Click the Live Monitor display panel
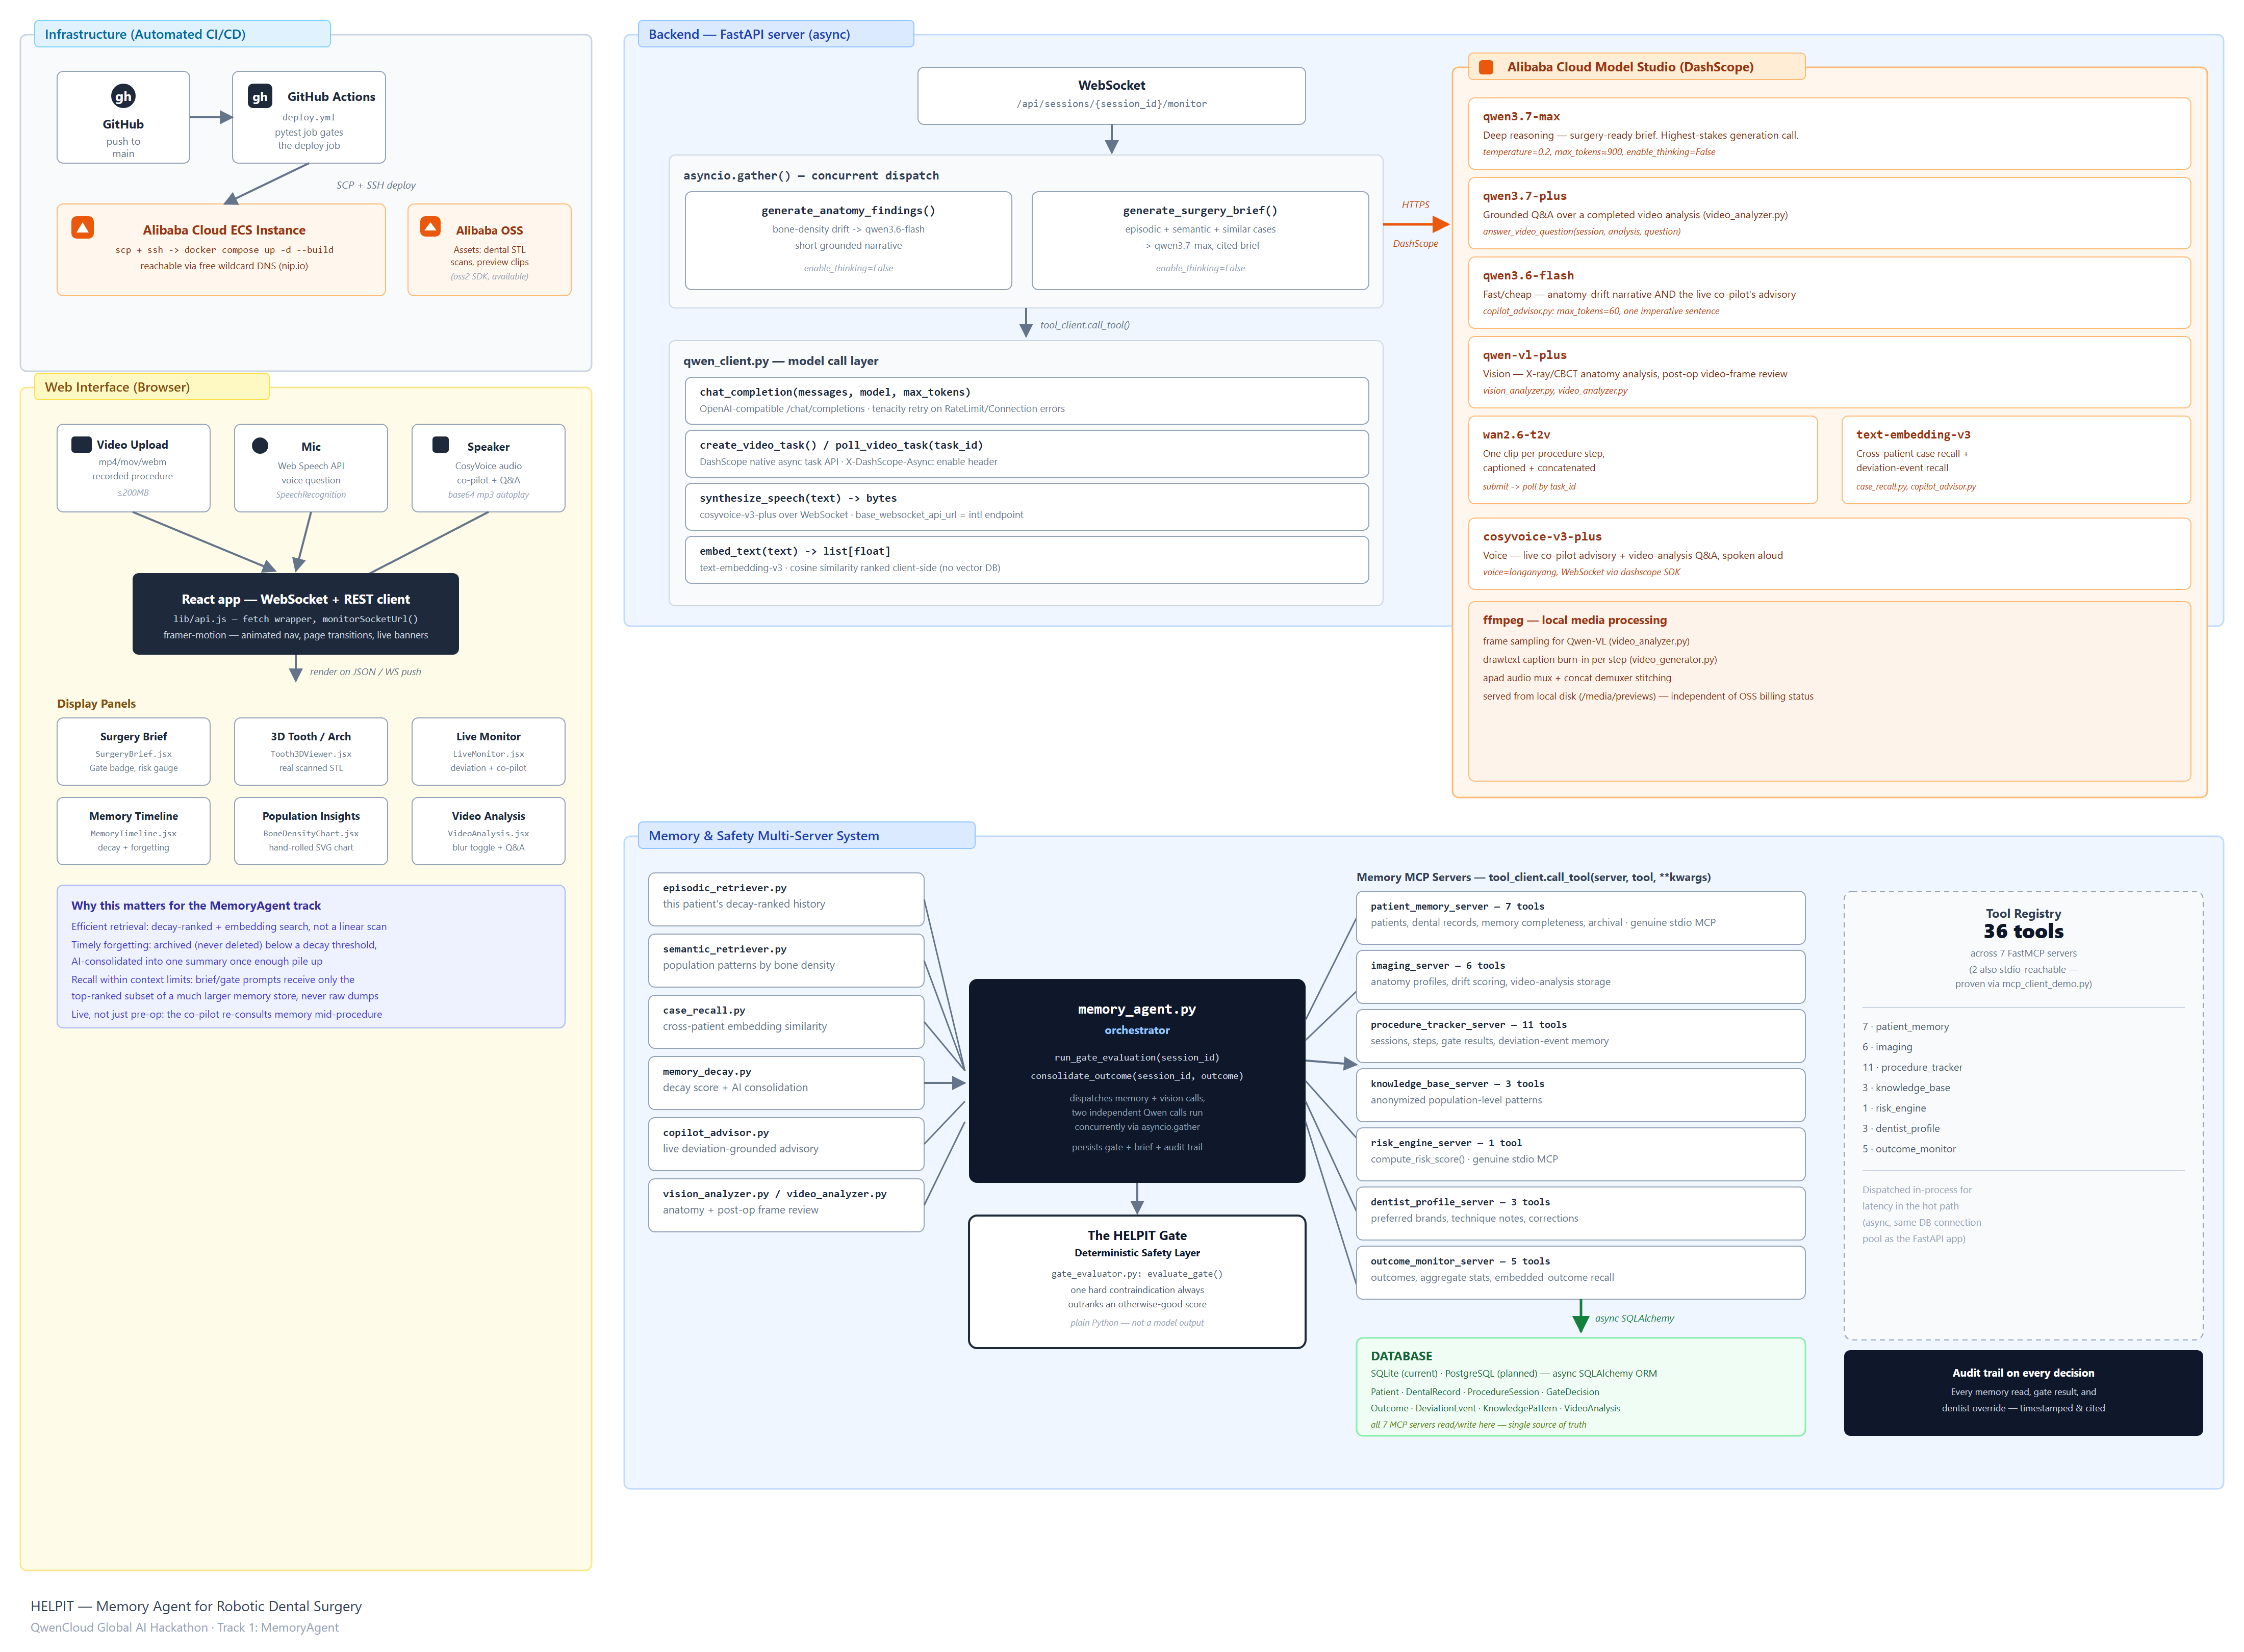2244x1652 pixels. pyautogui.click(x=488, y=751)
